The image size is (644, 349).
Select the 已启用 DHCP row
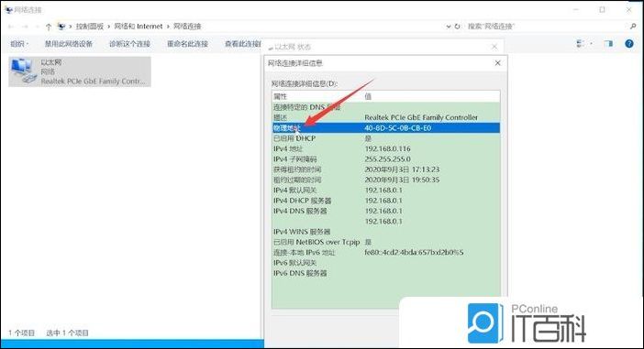tap(386, 138)
